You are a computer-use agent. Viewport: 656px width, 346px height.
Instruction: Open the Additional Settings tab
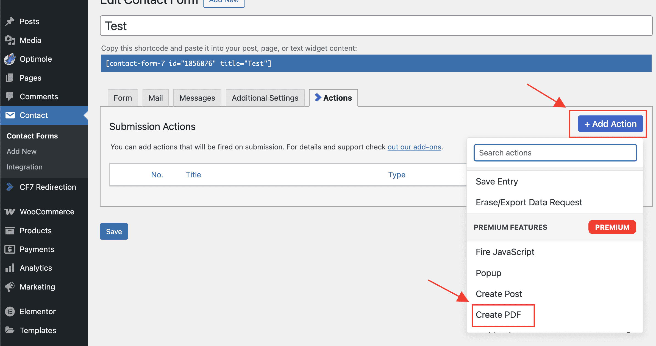tap(265, 98)
